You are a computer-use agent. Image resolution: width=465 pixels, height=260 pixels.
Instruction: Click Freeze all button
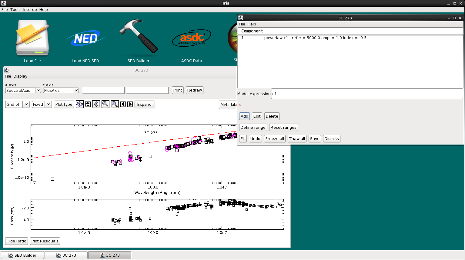pos(275,138)
